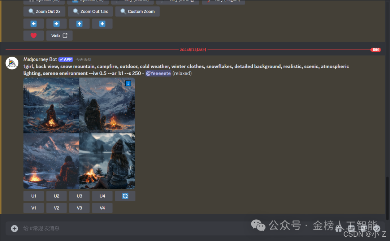Image resolution: width=390 pixels, height=241 pixels.
Task: Click the 2024年7月28日 date divider text
Action: [193, 50]
